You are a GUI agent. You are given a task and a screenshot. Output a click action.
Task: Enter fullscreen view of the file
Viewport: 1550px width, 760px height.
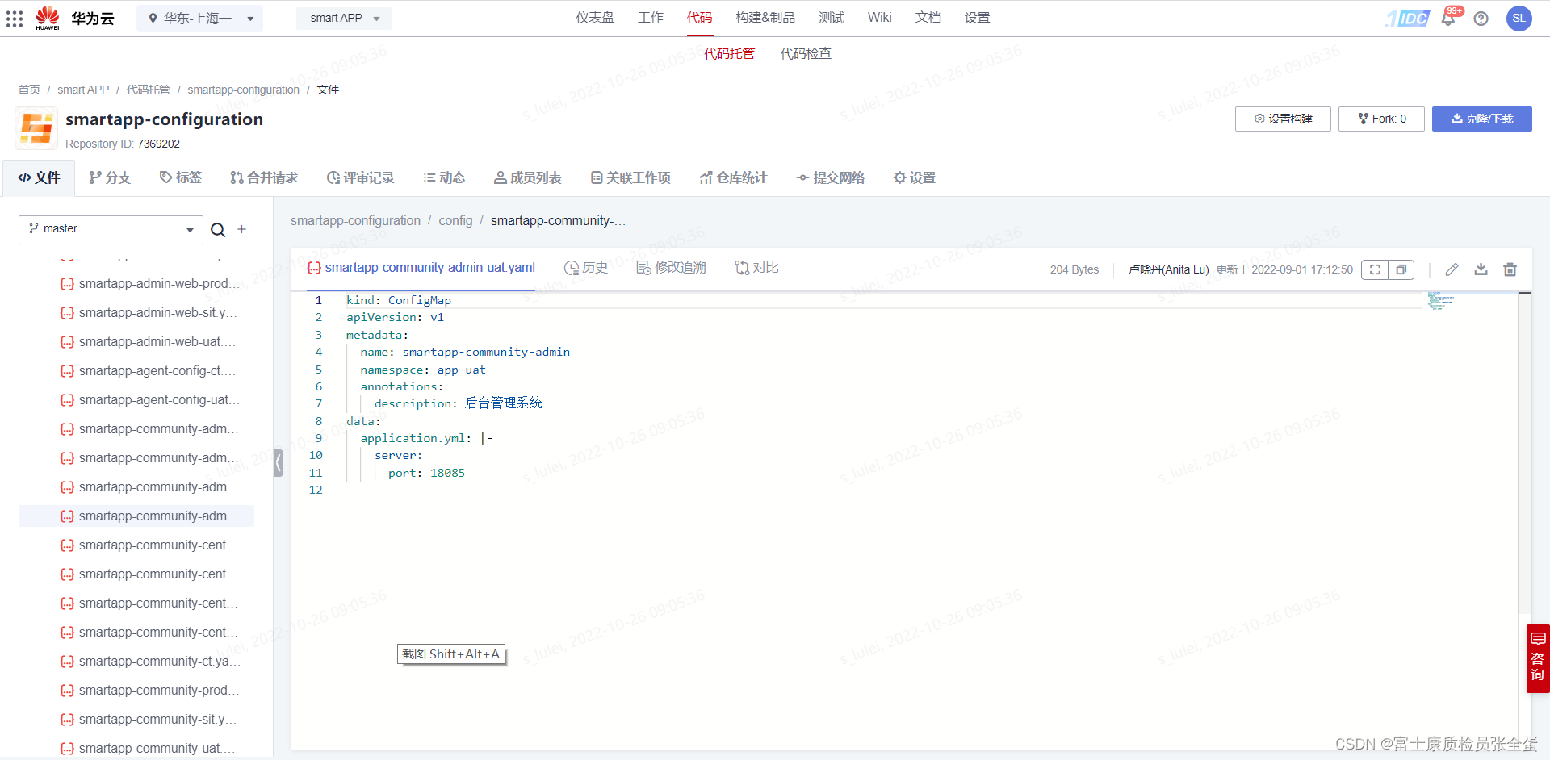click(1375, 269)
